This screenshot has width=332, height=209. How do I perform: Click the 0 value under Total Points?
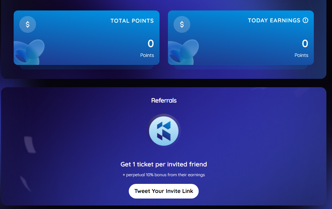pos(151,44)
